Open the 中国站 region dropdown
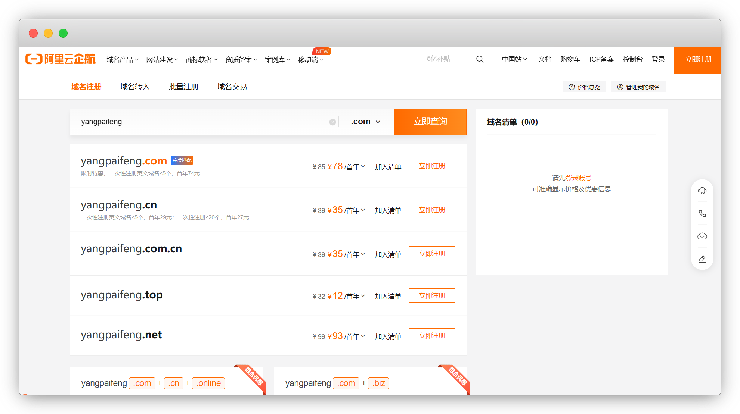This screenshot has height=414, width=740. click(514, 59)
